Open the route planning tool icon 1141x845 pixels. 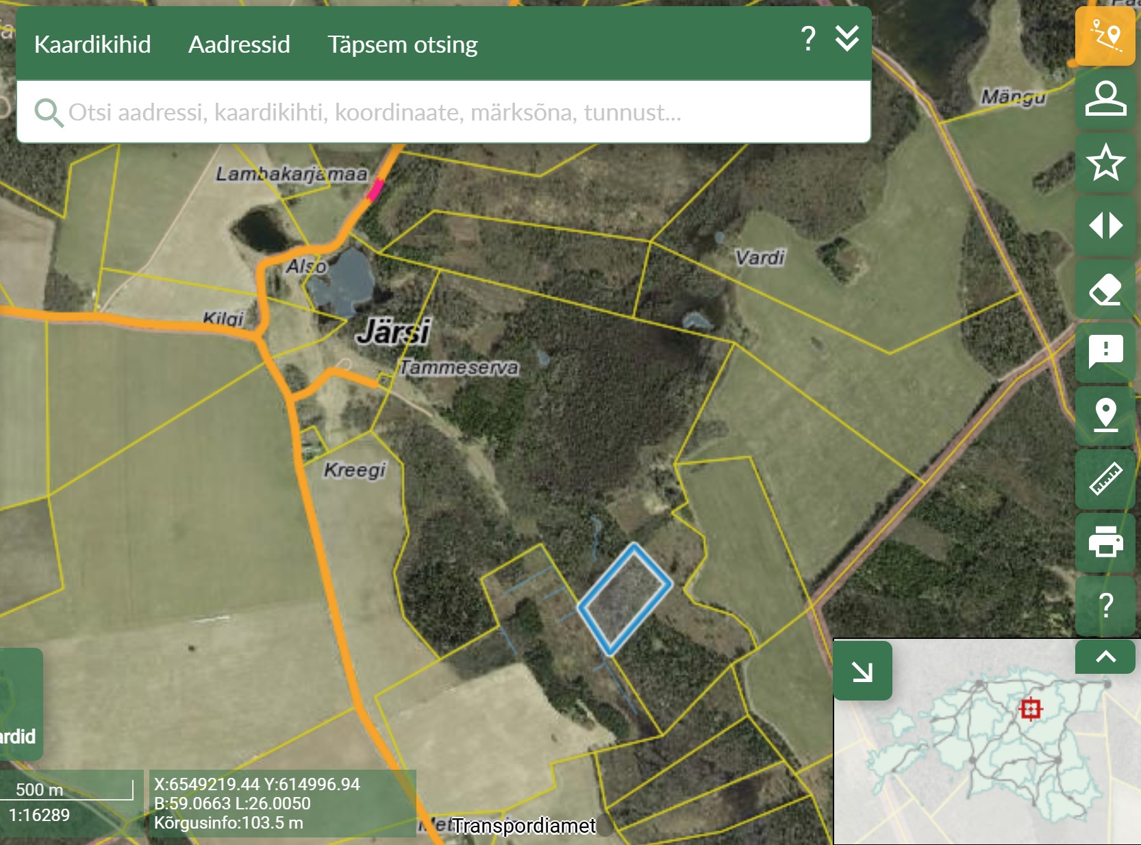coord(1105,36)
